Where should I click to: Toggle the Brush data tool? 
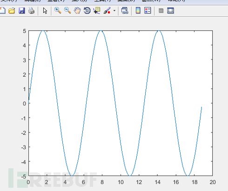pyautogui.click(x=107, y=11)
